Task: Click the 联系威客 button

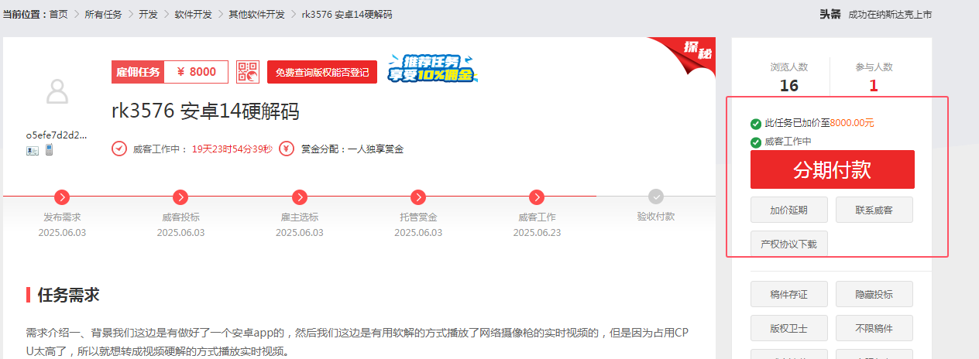Action: click(874, 210)
